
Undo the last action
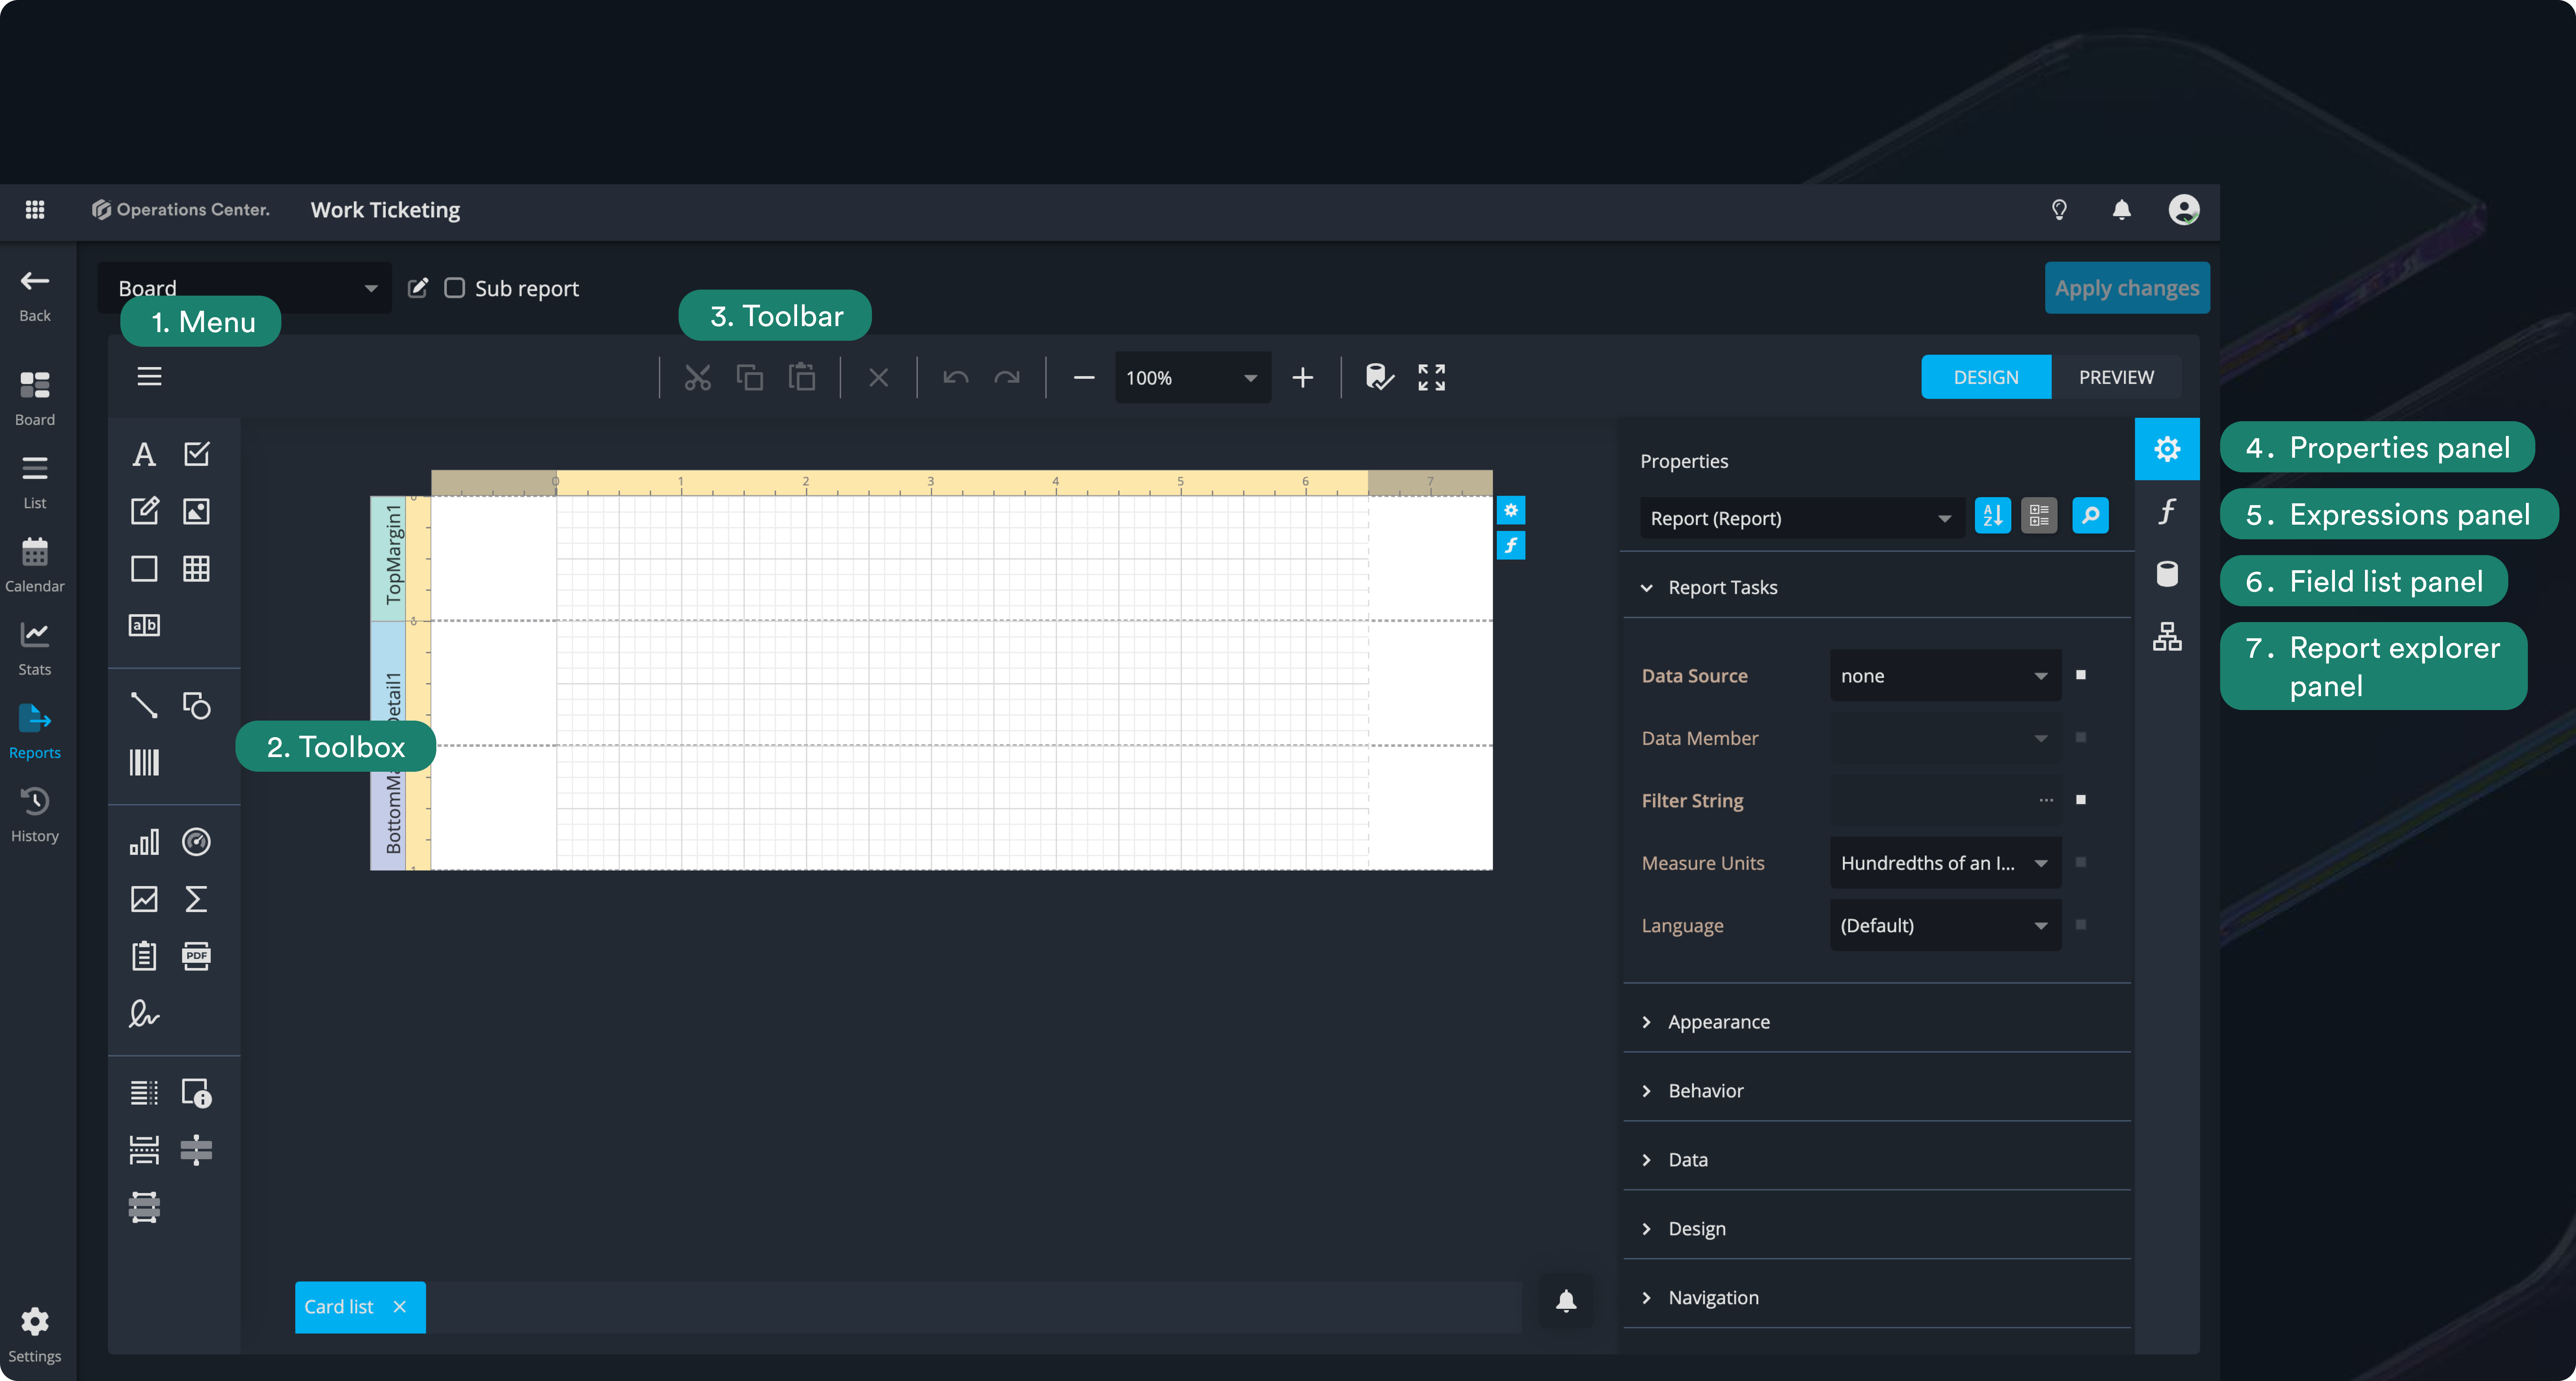click(956, 378)
